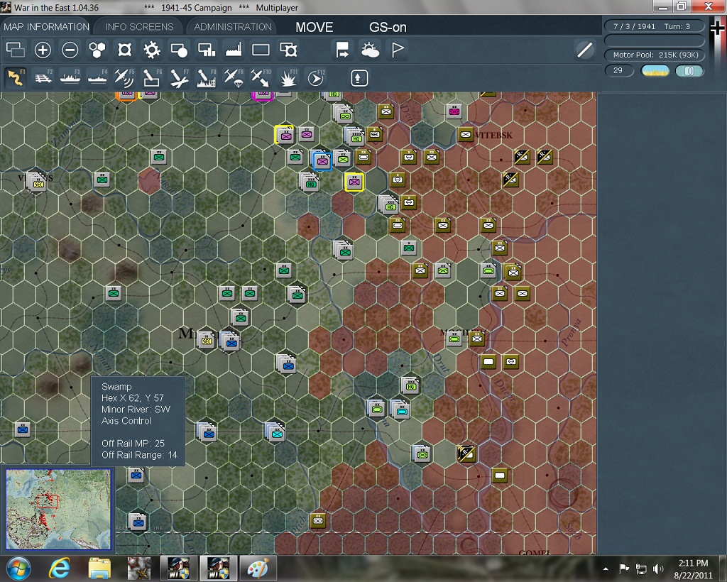Click the system tray volume speaker

tap(657, 569)
